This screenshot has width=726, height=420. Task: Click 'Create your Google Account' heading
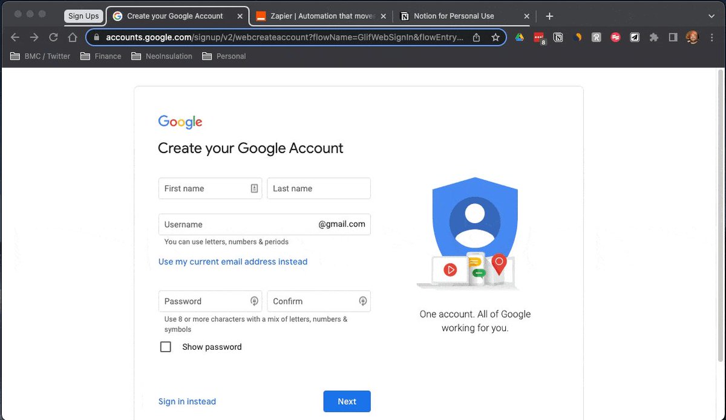point(250,148)
